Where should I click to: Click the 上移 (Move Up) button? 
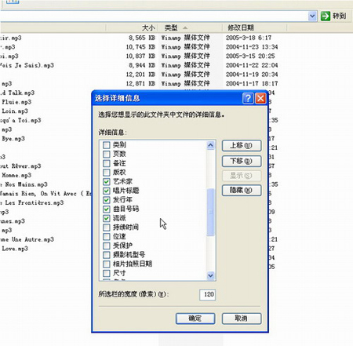point(242,145)
